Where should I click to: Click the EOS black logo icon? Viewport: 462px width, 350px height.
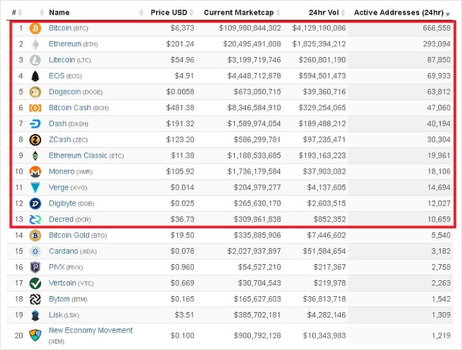[35, 76]
